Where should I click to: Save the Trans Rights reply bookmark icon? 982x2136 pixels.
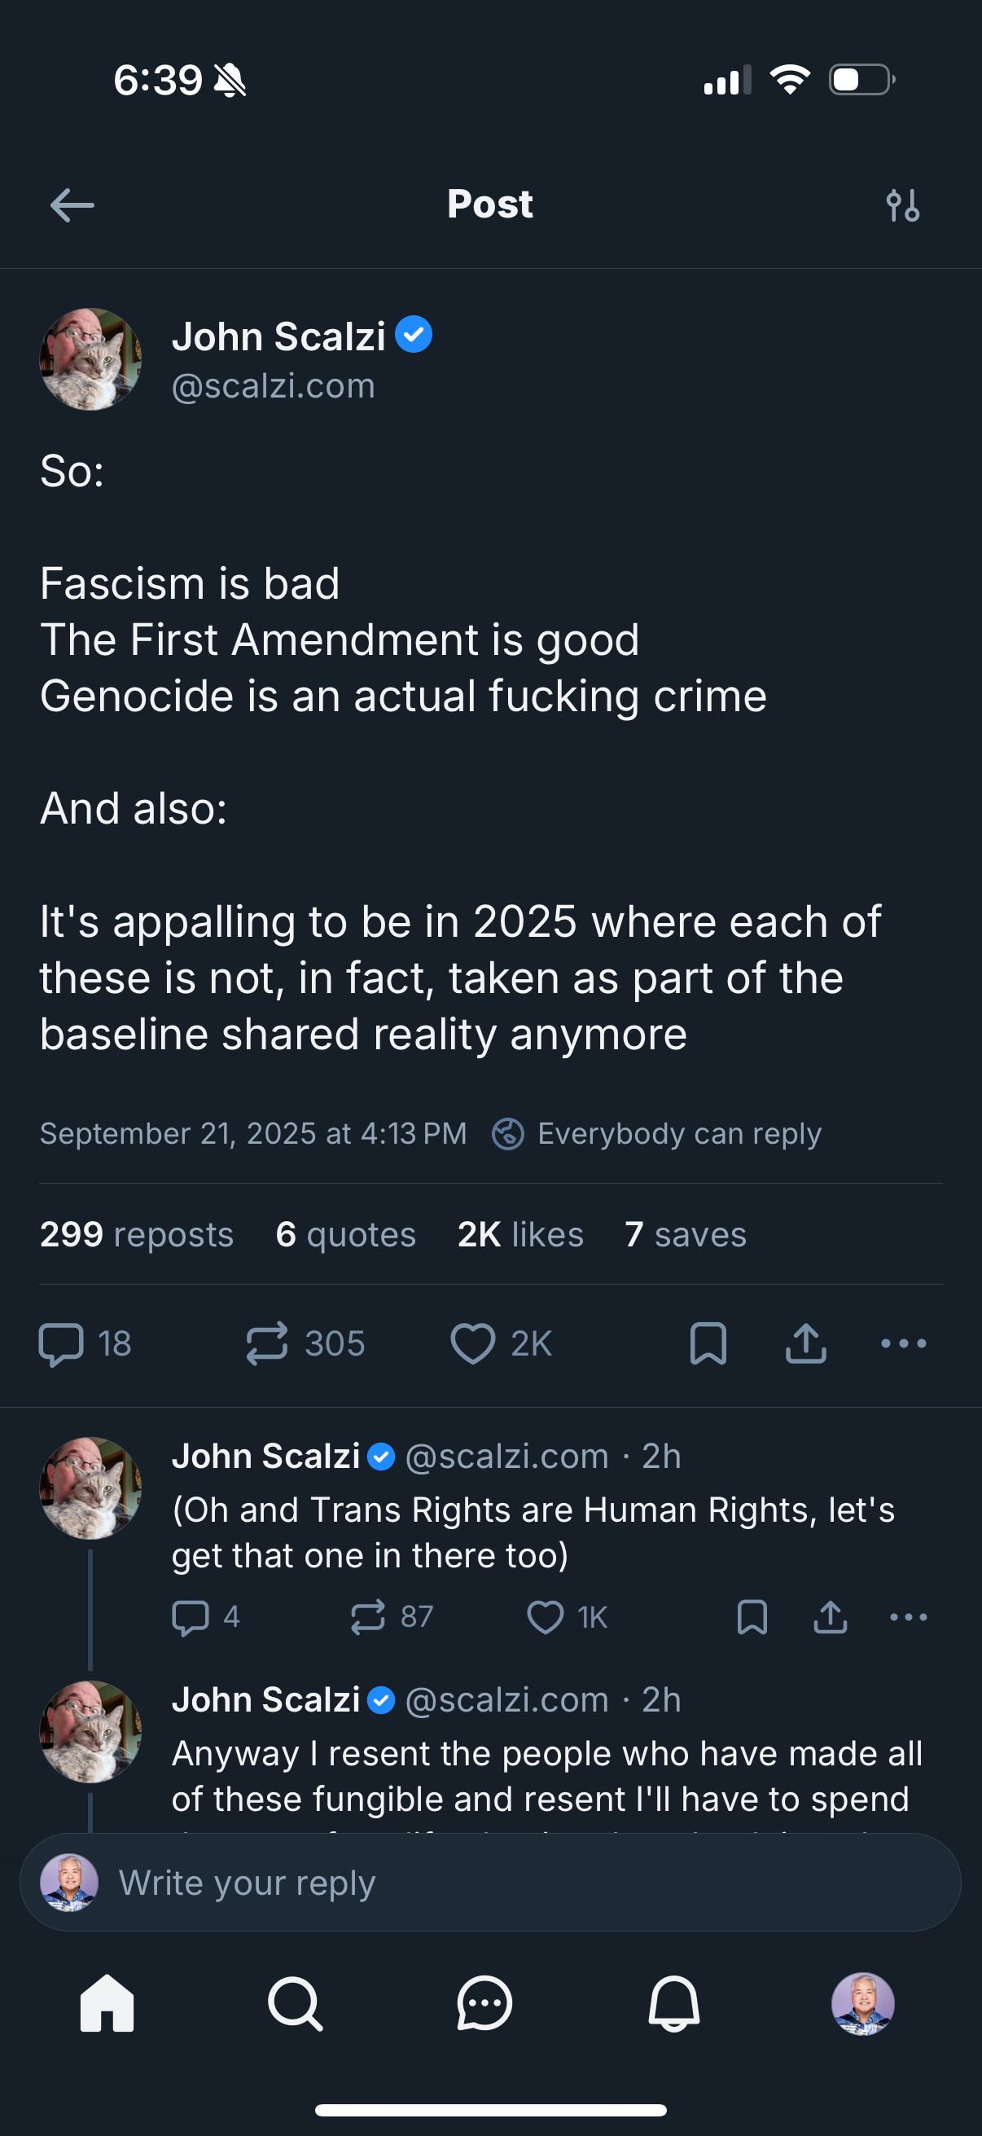(x=752, y=1617)
